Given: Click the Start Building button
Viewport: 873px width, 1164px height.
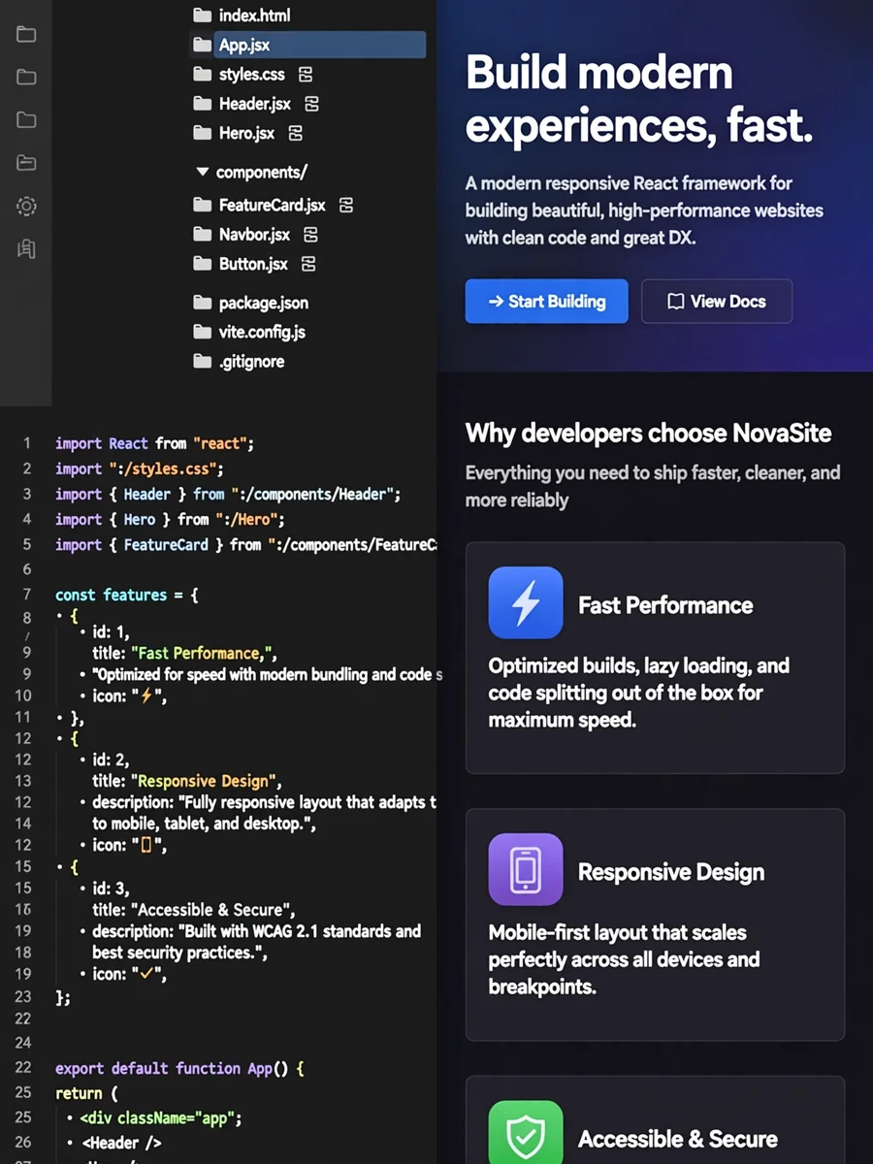Looking at the screenshot, I should click(x=547, y=302).
